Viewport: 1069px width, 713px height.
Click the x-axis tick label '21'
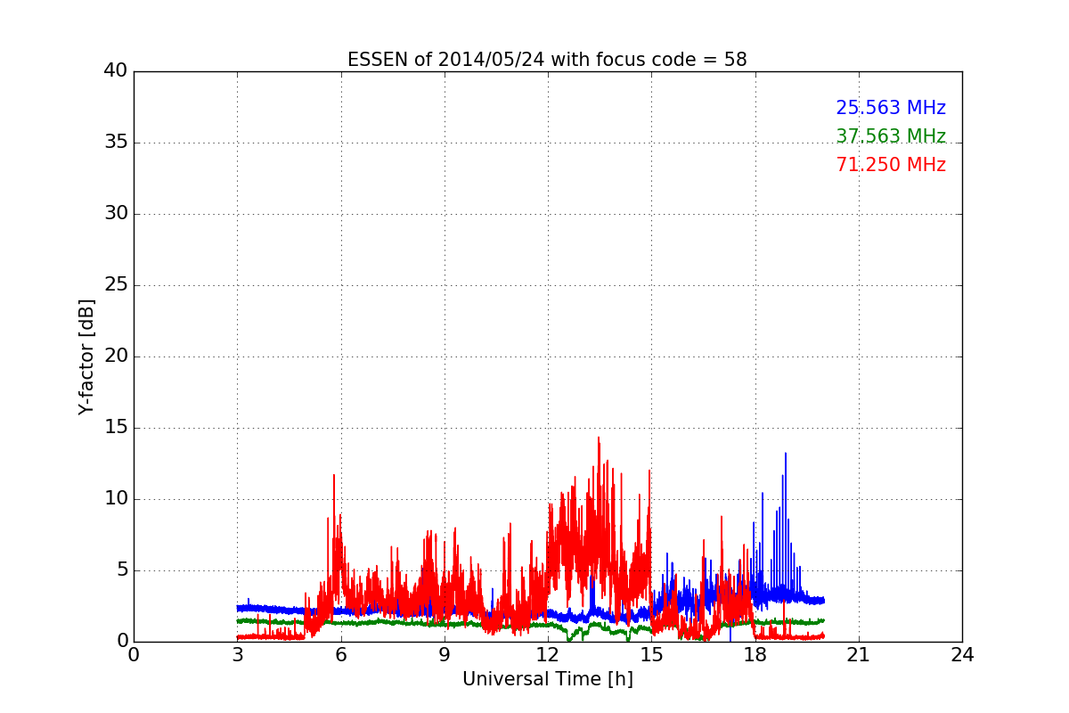click(x=859, y=655)
